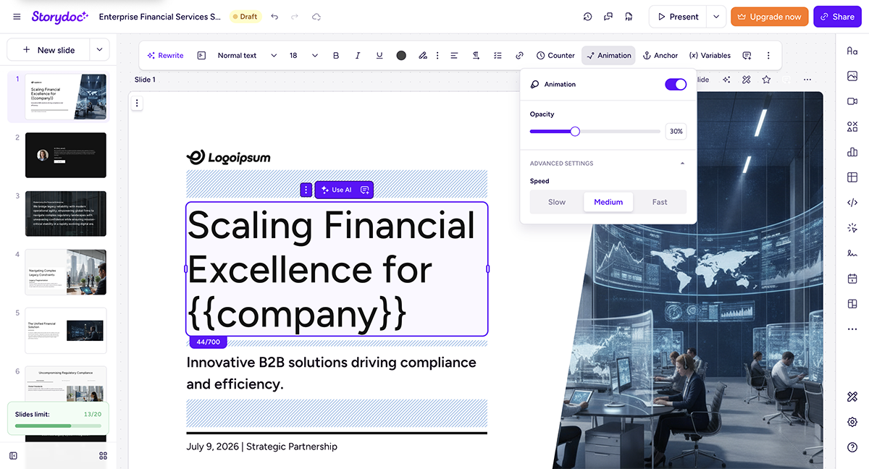The image size is (869, 469).
Task: Open version history clock icon
Action: point(587,17)
